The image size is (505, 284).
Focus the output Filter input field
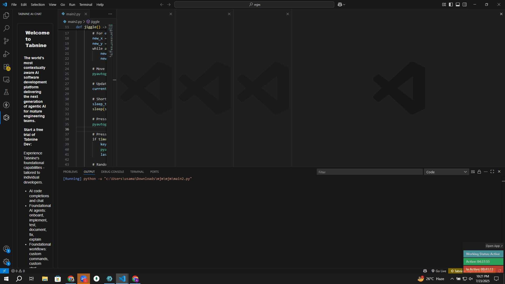[370, 172]
